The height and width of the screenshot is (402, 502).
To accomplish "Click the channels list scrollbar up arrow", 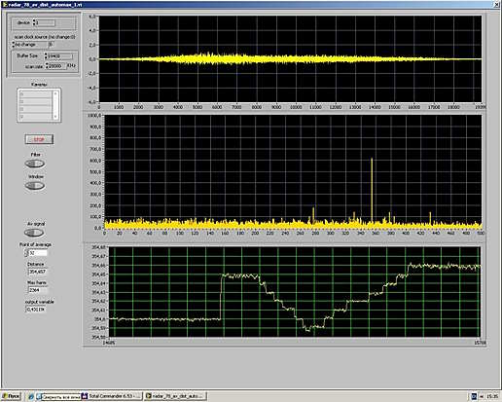I will click(55, 93).
